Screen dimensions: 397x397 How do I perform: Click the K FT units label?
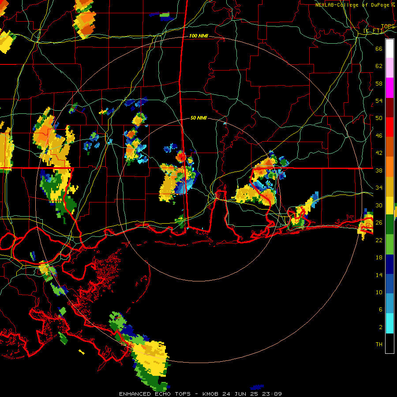click(x=374, y=31)
